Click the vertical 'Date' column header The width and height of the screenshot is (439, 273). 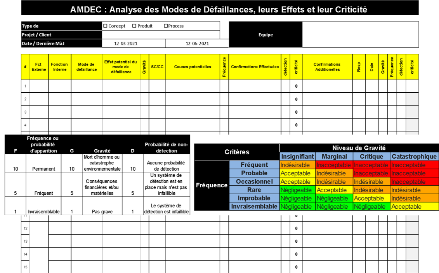tap(372, 67)
